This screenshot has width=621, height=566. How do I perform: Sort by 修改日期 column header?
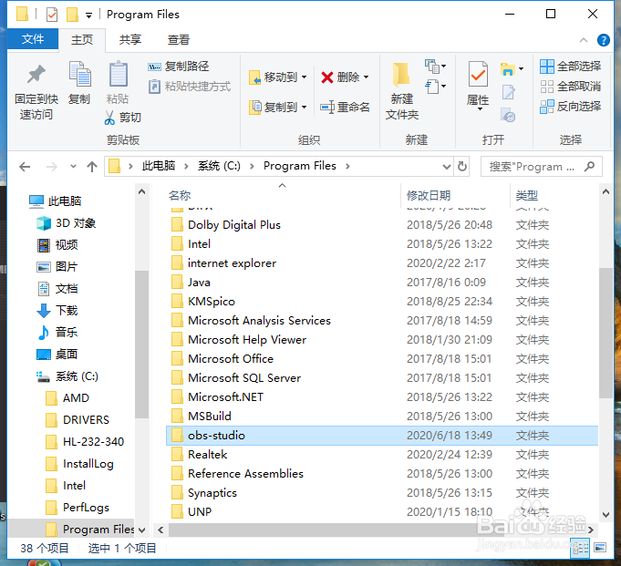(429, 196)
